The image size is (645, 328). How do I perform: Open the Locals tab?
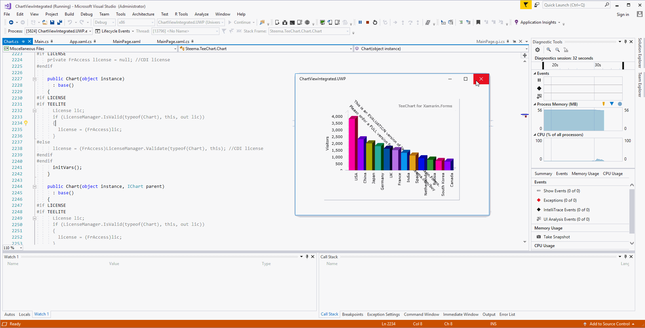coord(24,314)
